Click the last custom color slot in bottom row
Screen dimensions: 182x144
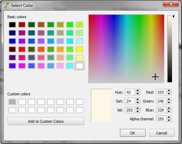(x=80, y=110)
